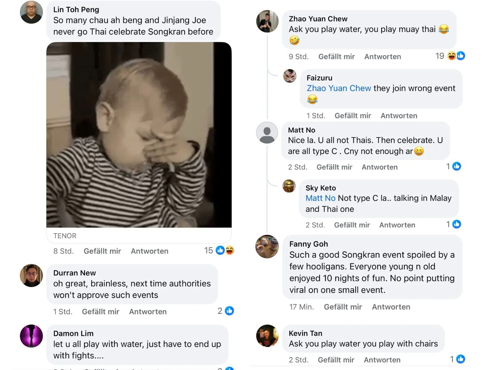The height and width of the screenshot is (370, 484).
Task: Open Lin Toh Peng's profile picture
Action: tap(31, 12)
